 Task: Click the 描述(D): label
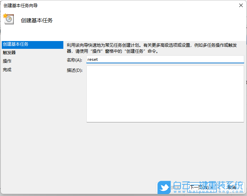coord(75,70)
